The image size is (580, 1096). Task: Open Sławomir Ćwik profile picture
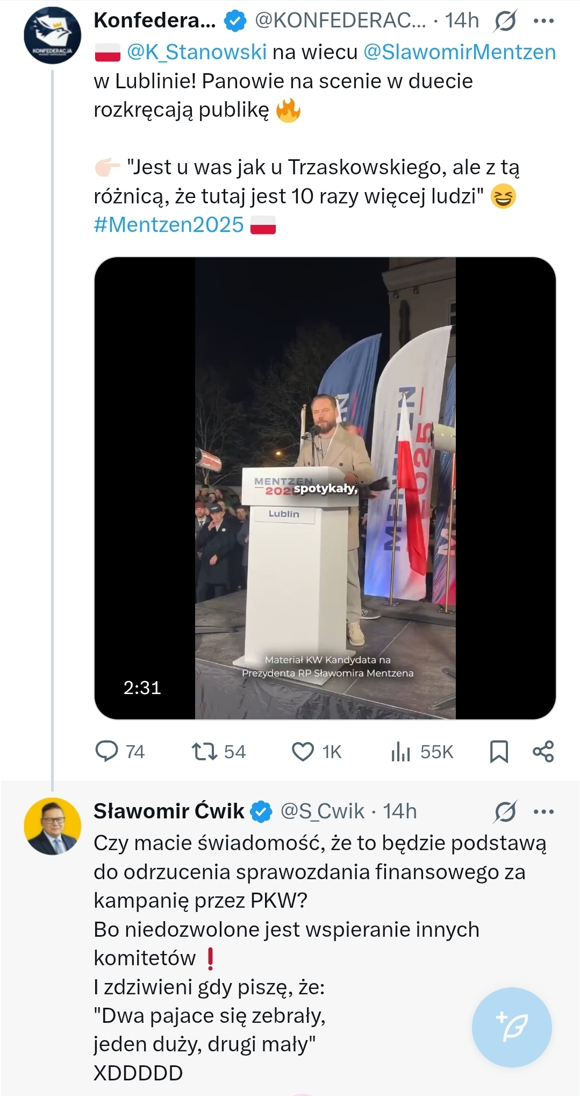pos(52,826)
